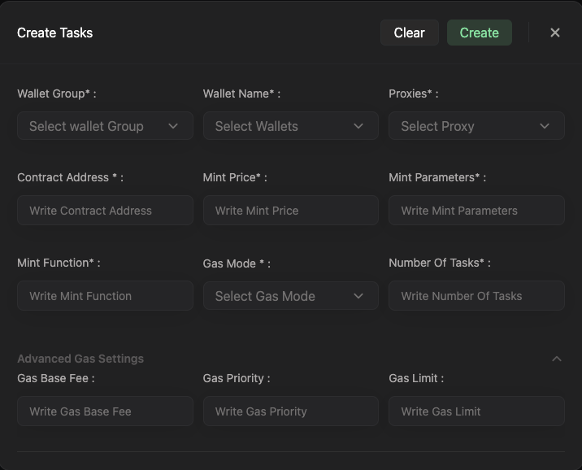Select the Mint Parameters text field
Screen dimensions: 582x470
pos(476,211)
